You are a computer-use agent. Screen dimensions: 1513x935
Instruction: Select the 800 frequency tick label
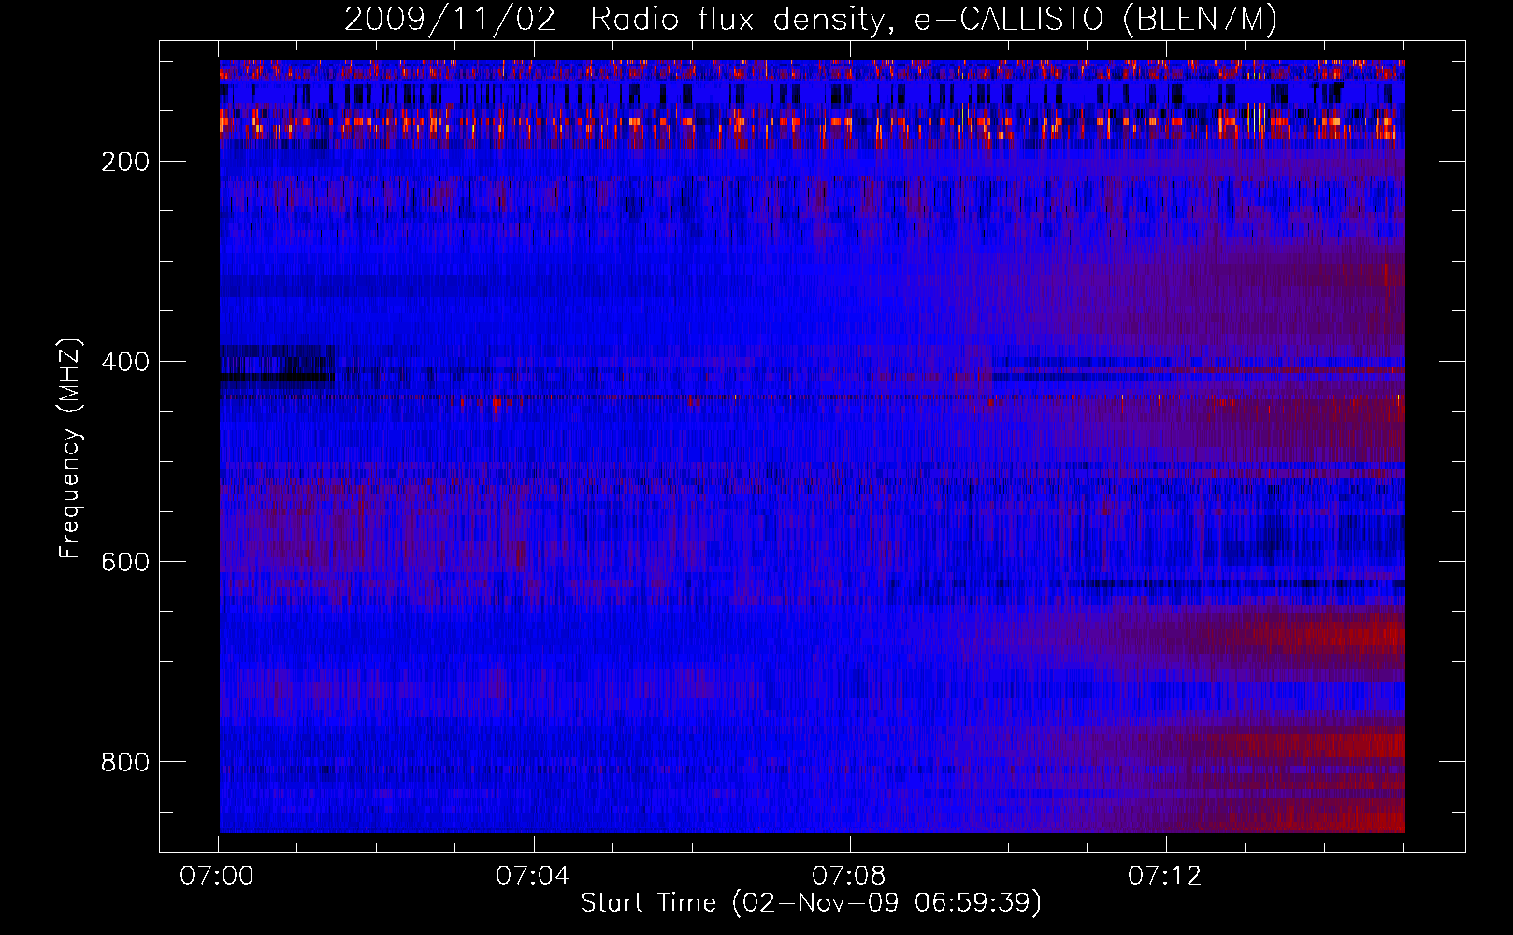(x=125, y=762)
